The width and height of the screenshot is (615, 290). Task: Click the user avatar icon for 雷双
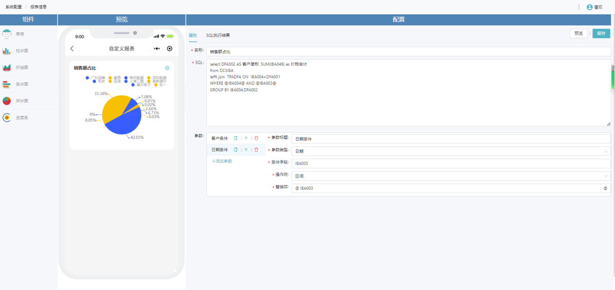click(590, 7)
